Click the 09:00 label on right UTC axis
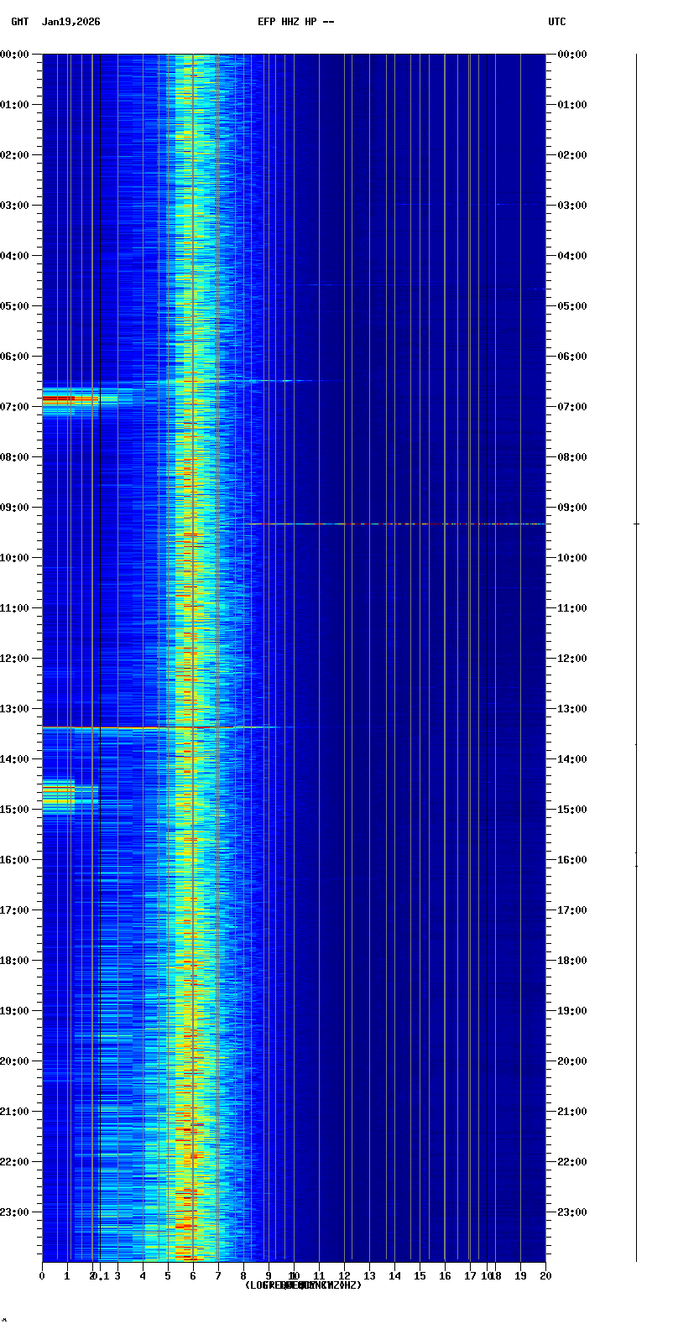The image size is (673, 1329). pos(572,508)
